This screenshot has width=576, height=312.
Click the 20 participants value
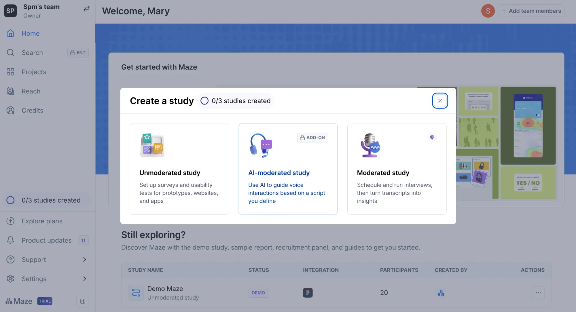(384, 293)
